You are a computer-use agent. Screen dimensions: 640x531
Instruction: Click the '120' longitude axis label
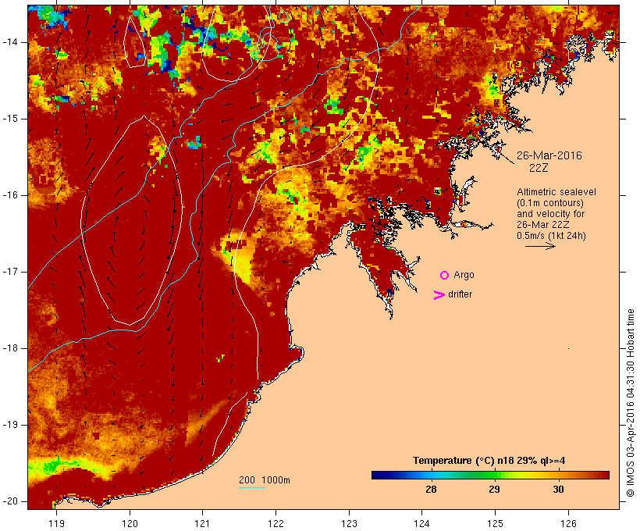point(130,523)
